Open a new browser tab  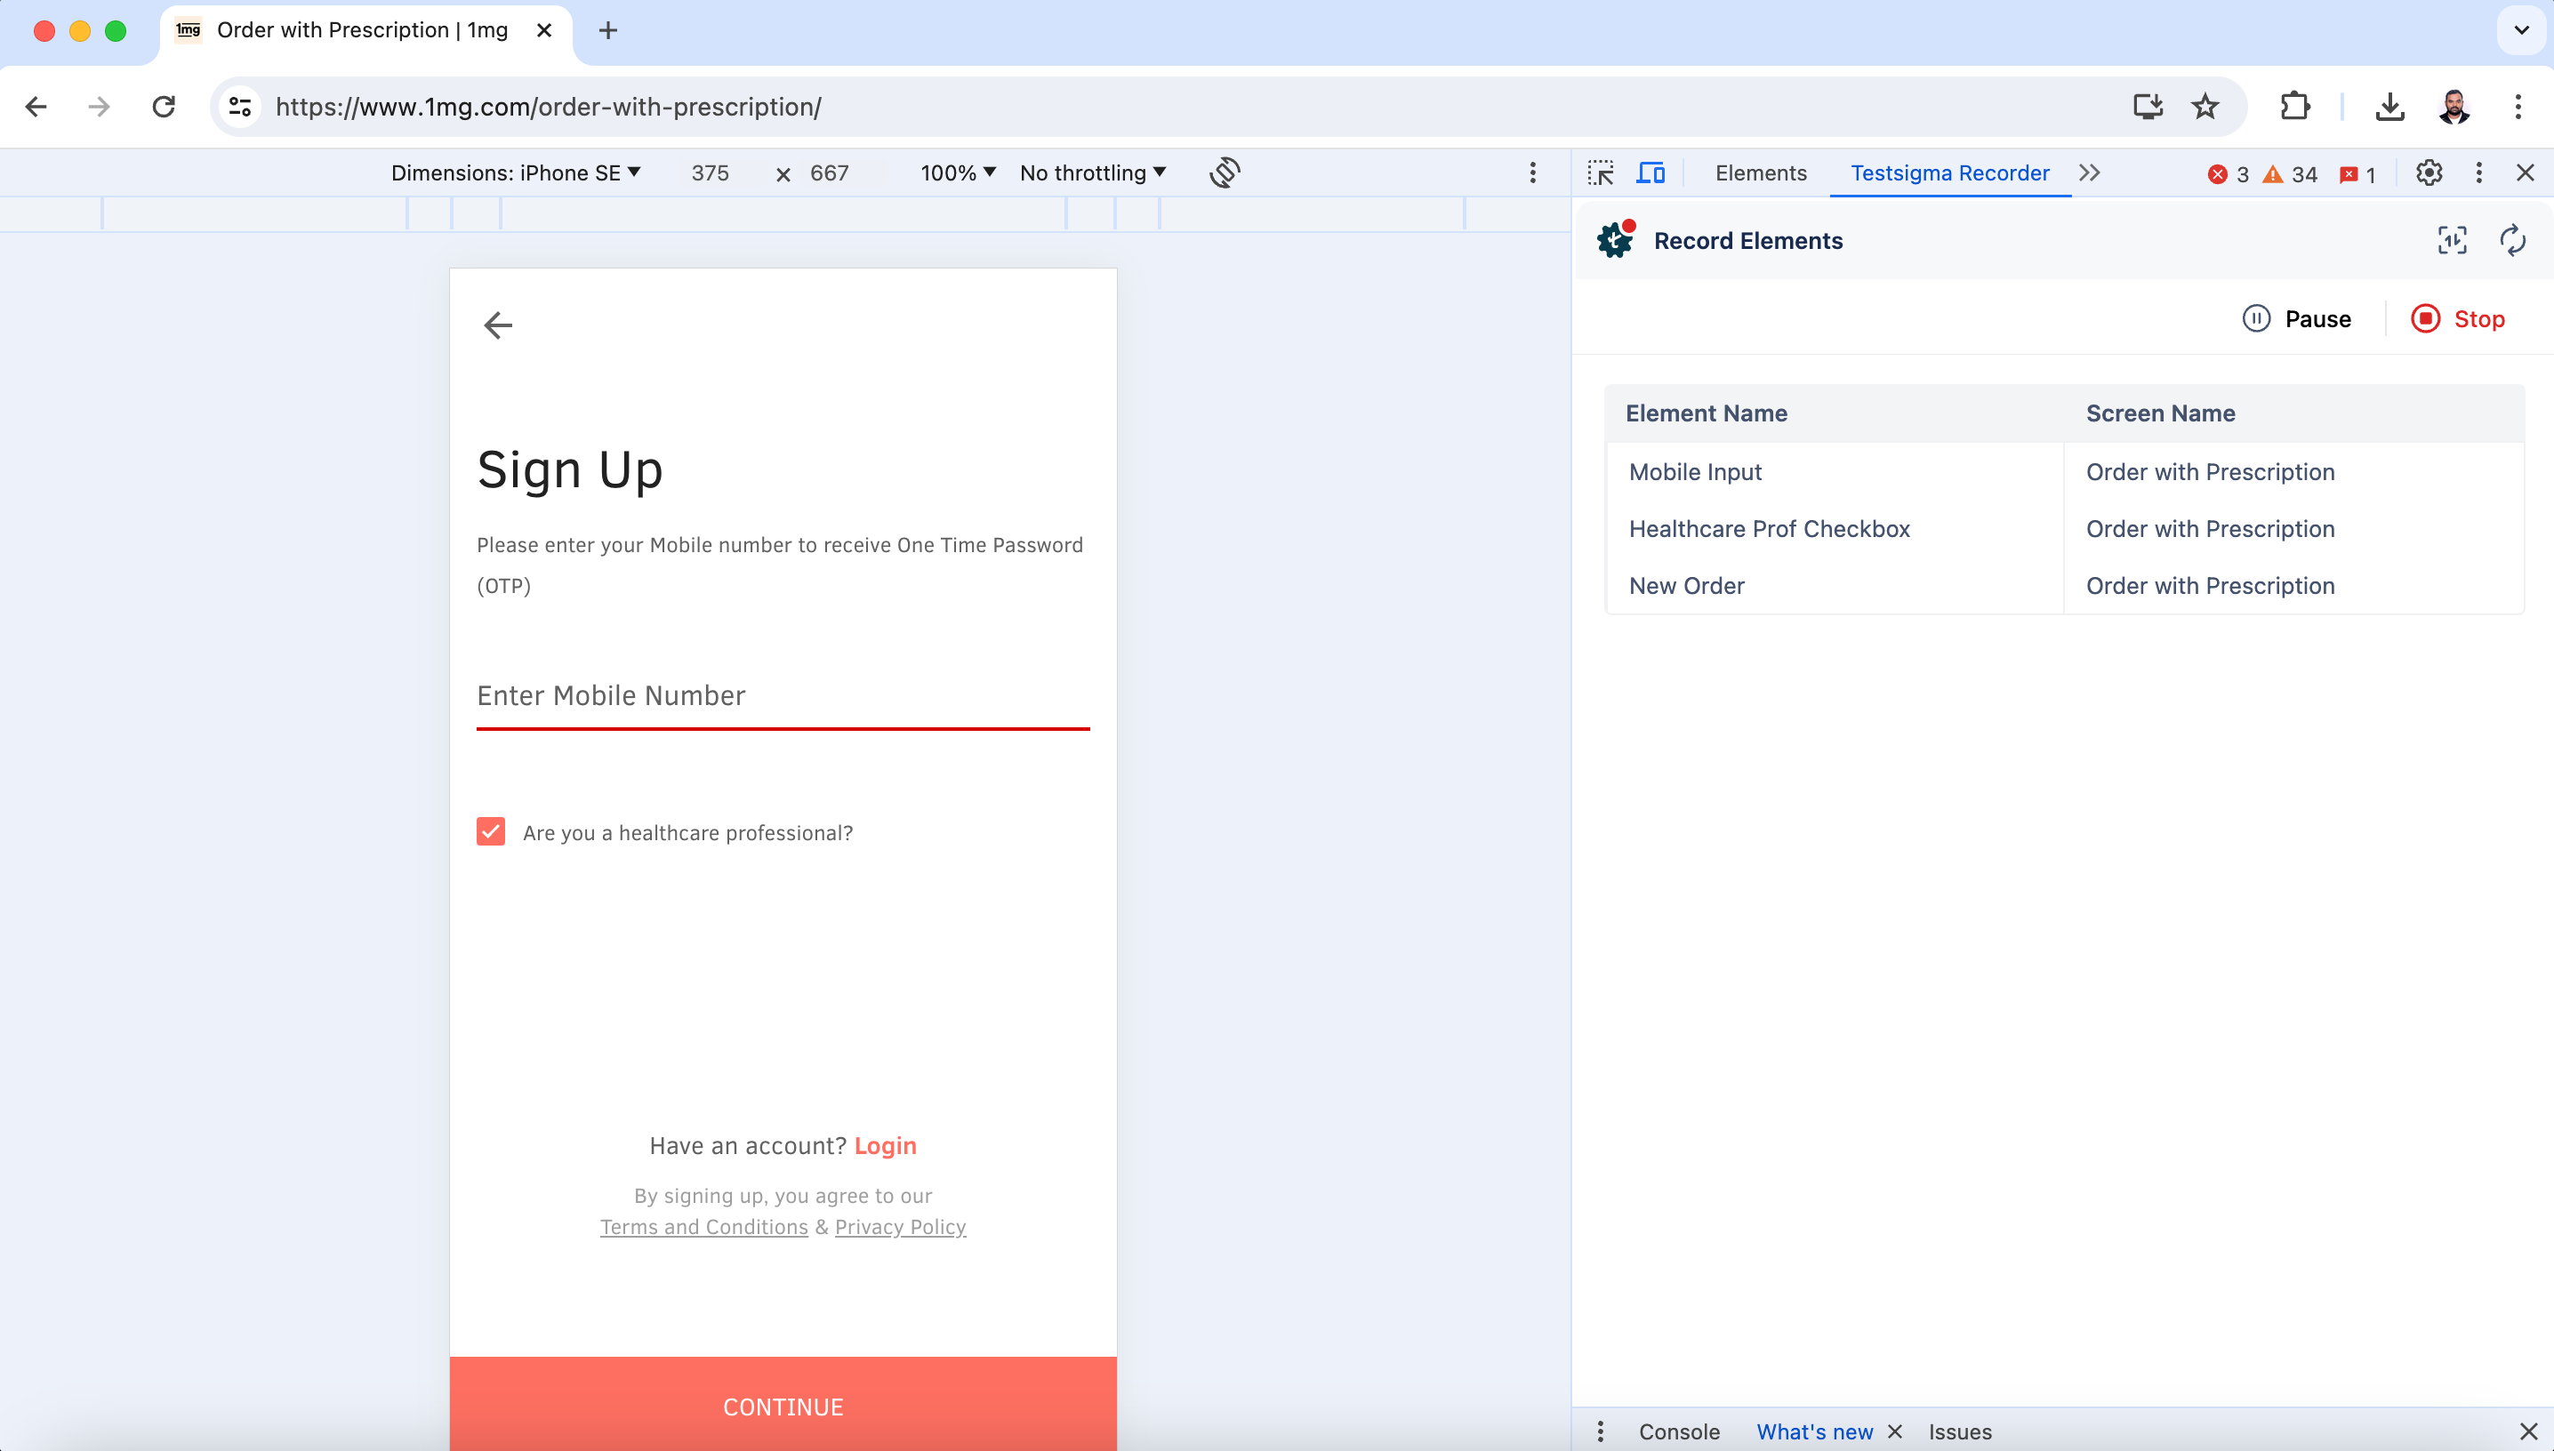pos(608,31)
